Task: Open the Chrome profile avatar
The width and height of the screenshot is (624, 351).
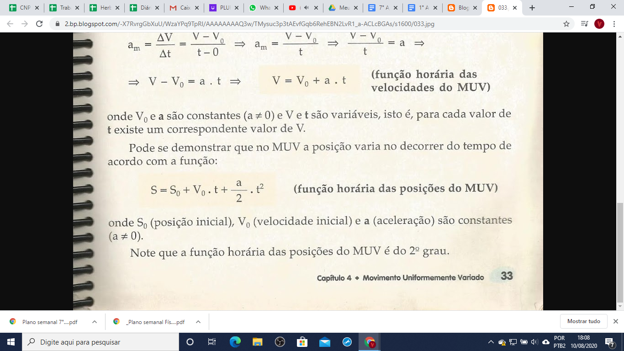Action: pos(599,24)
